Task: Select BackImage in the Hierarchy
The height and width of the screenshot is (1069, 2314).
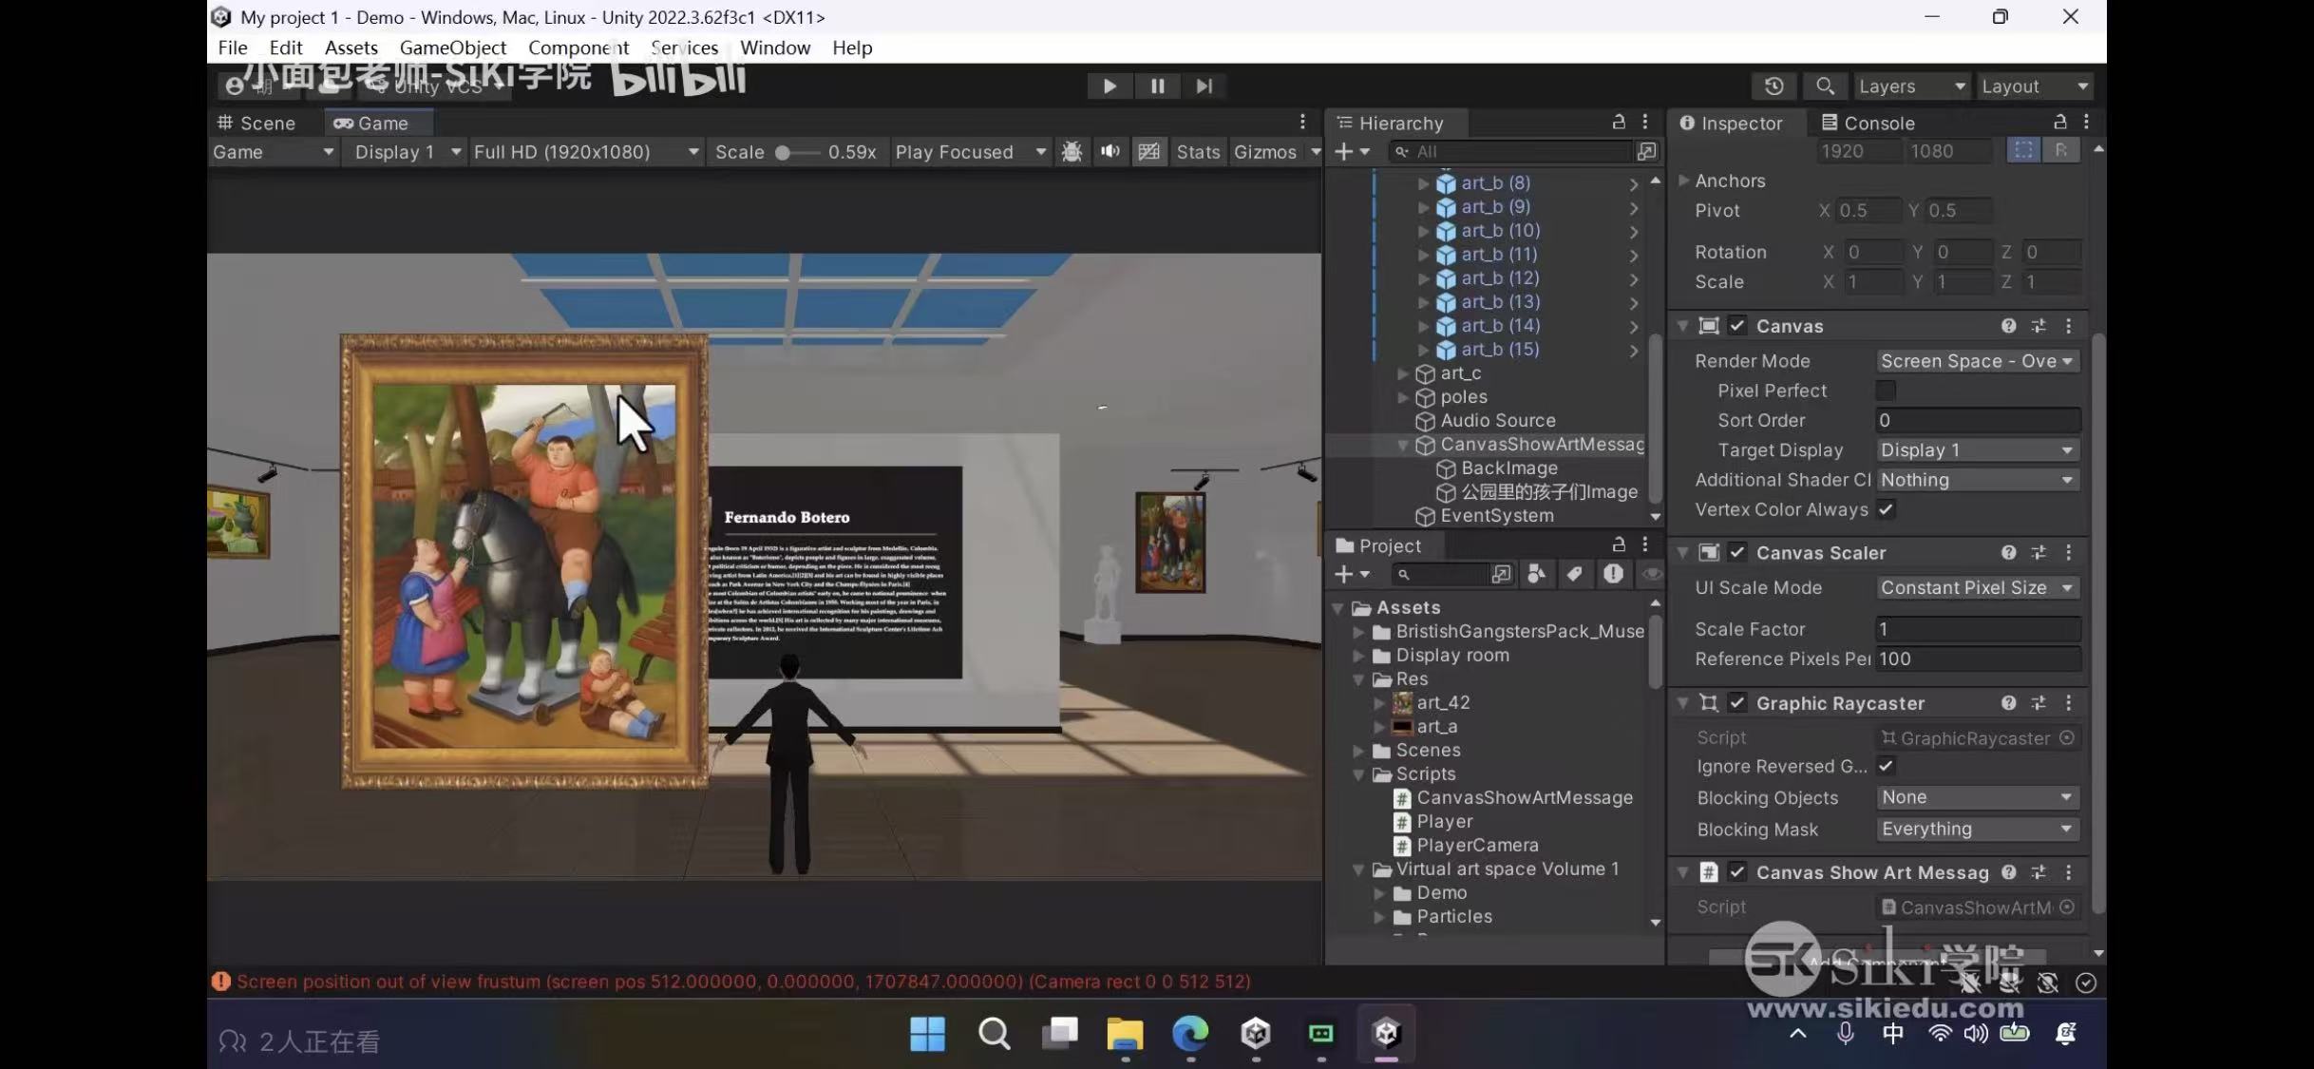Action: tap(1508, 468)
